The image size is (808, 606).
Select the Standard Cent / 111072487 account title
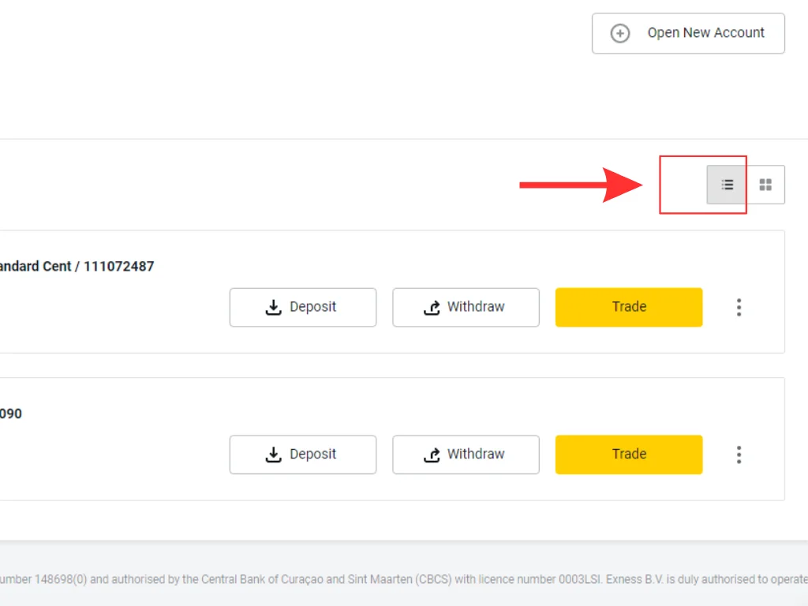coord(77,267)
